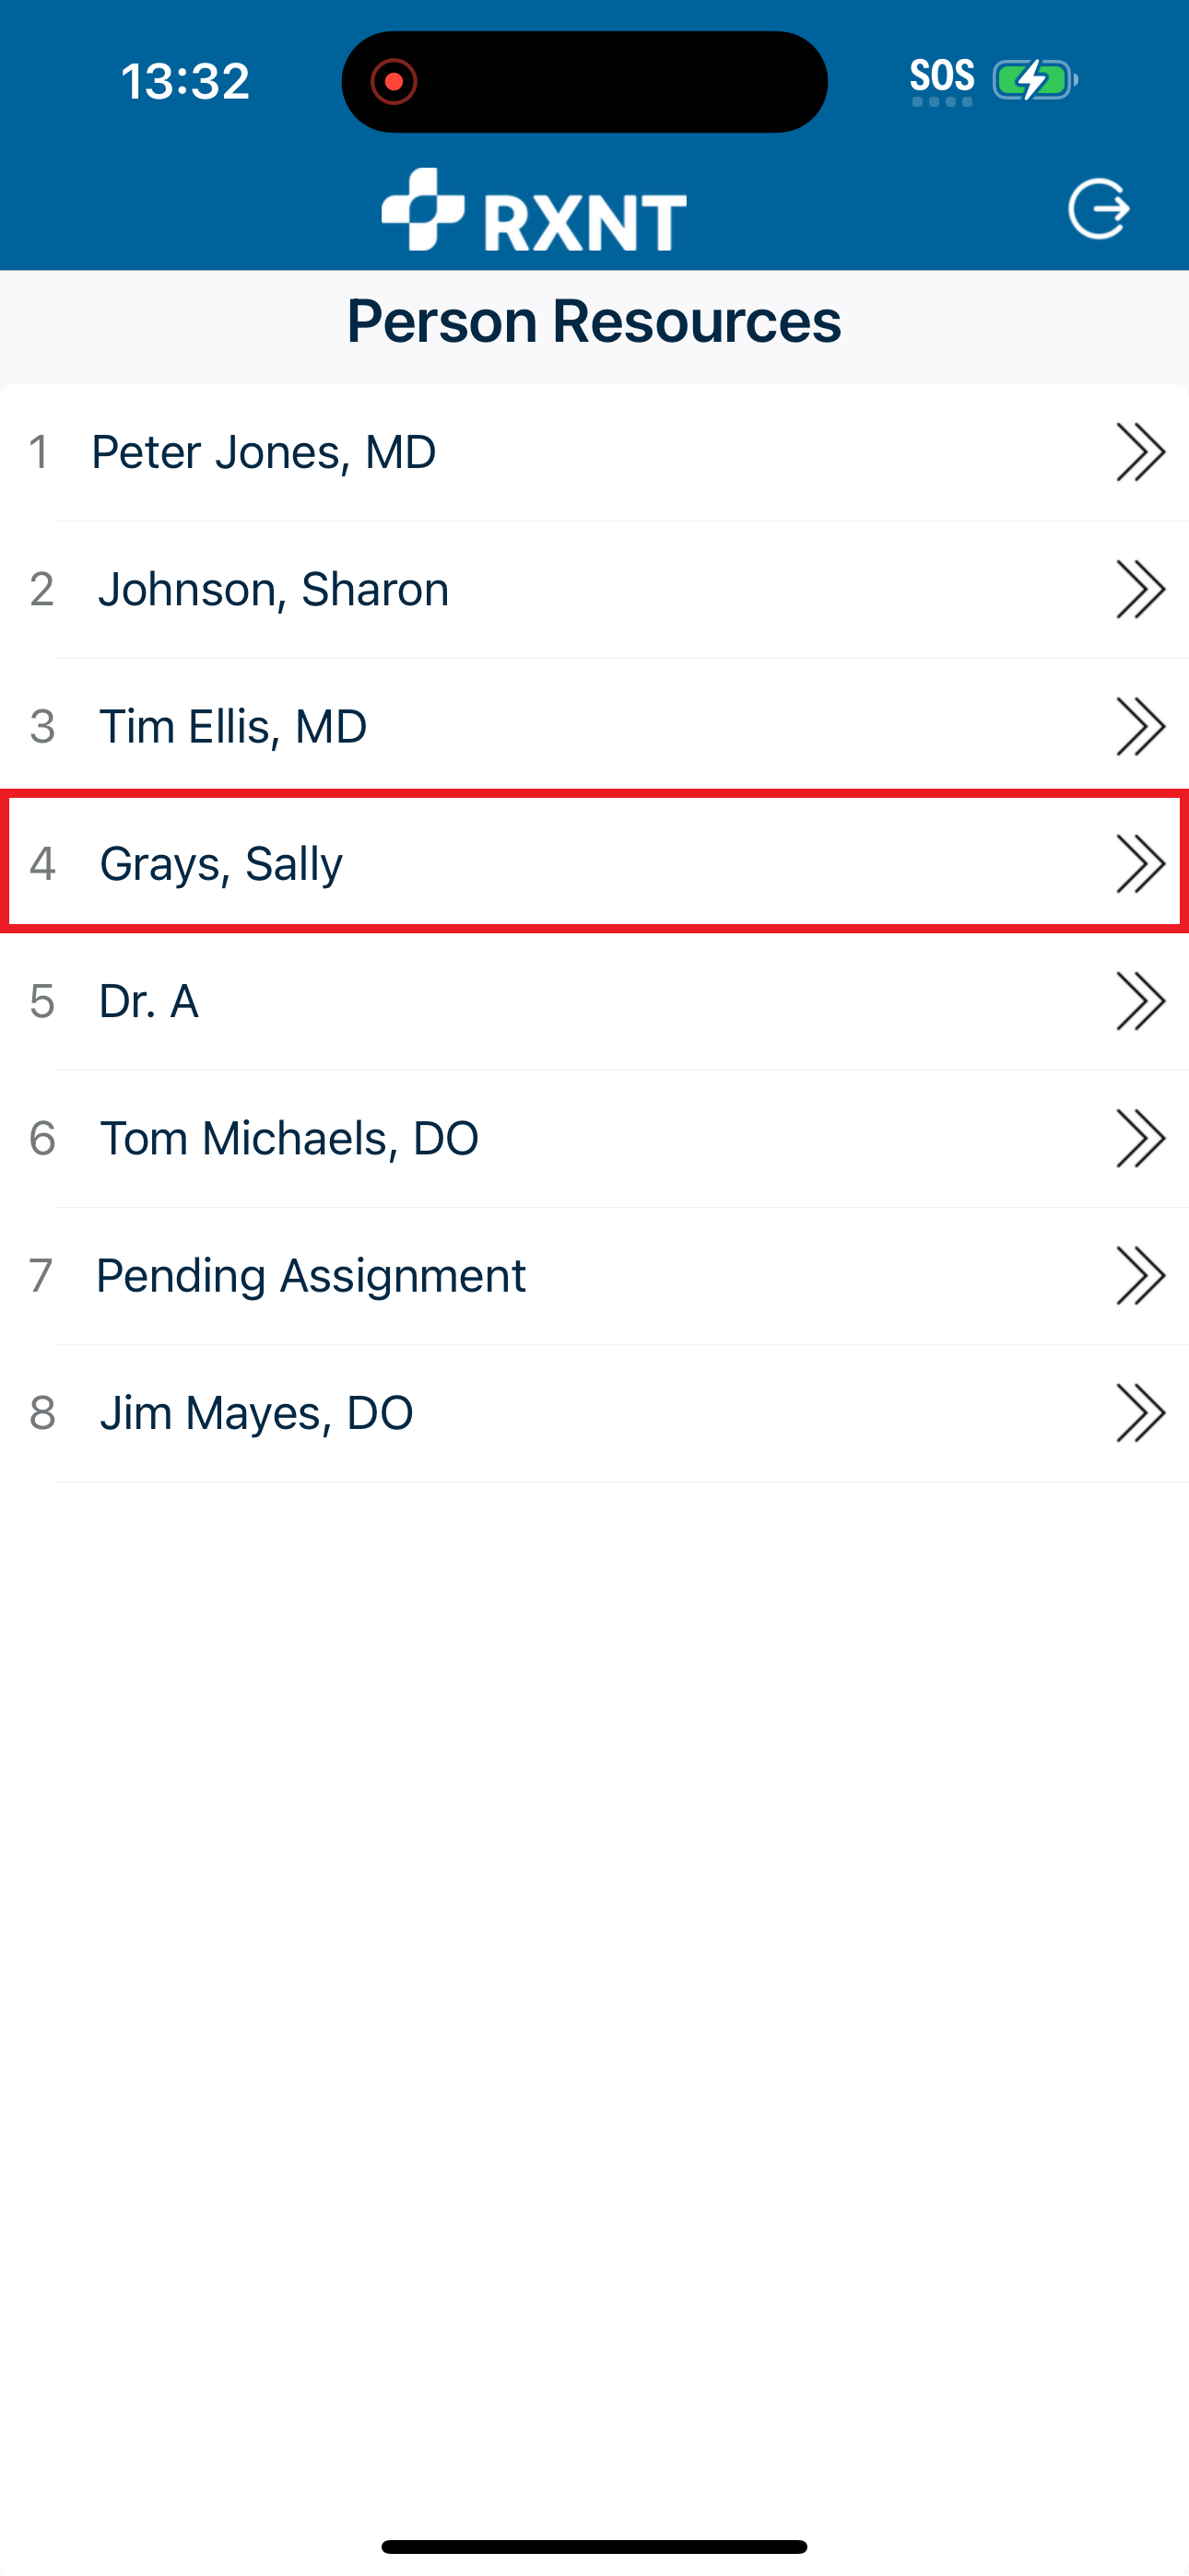The width and height of the screenshot is (1189, 2576).
Task: Expand Pending Assignment using its chevron
Action: pyautogui.click(x=1141, y=1275)
